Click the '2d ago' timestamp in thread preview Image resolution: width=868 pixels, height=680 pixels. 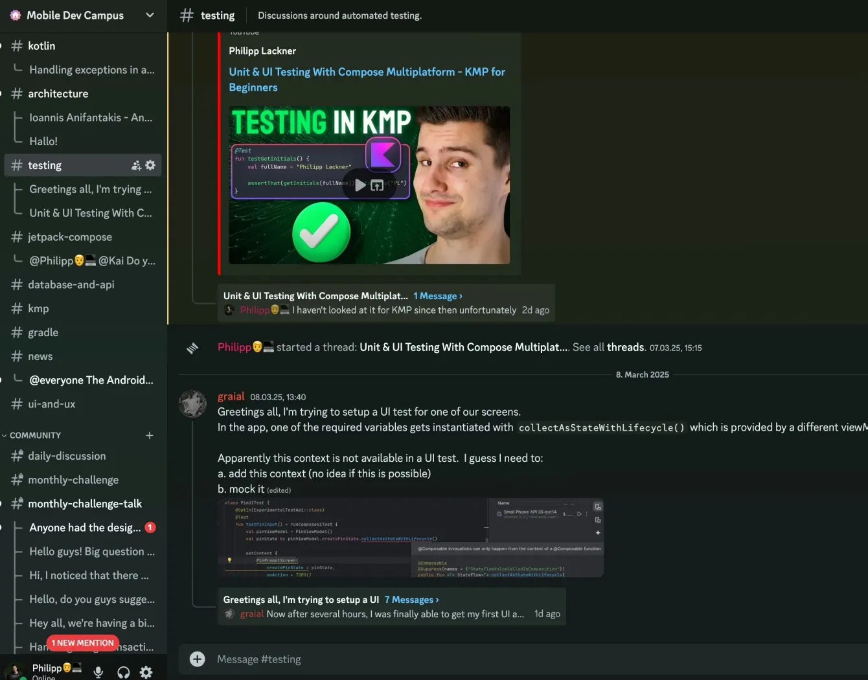[x=536, y=310]
